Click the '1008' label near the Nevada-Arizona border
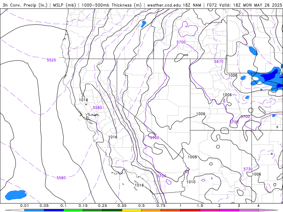The width and height of the screenshot is (283, 212). (x=192, y=157)
